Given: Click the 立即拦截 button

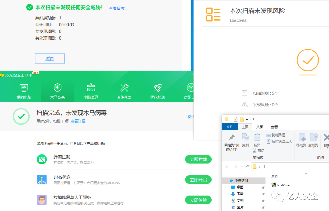Looking at the screenshot, I should [x=198, y=159].
